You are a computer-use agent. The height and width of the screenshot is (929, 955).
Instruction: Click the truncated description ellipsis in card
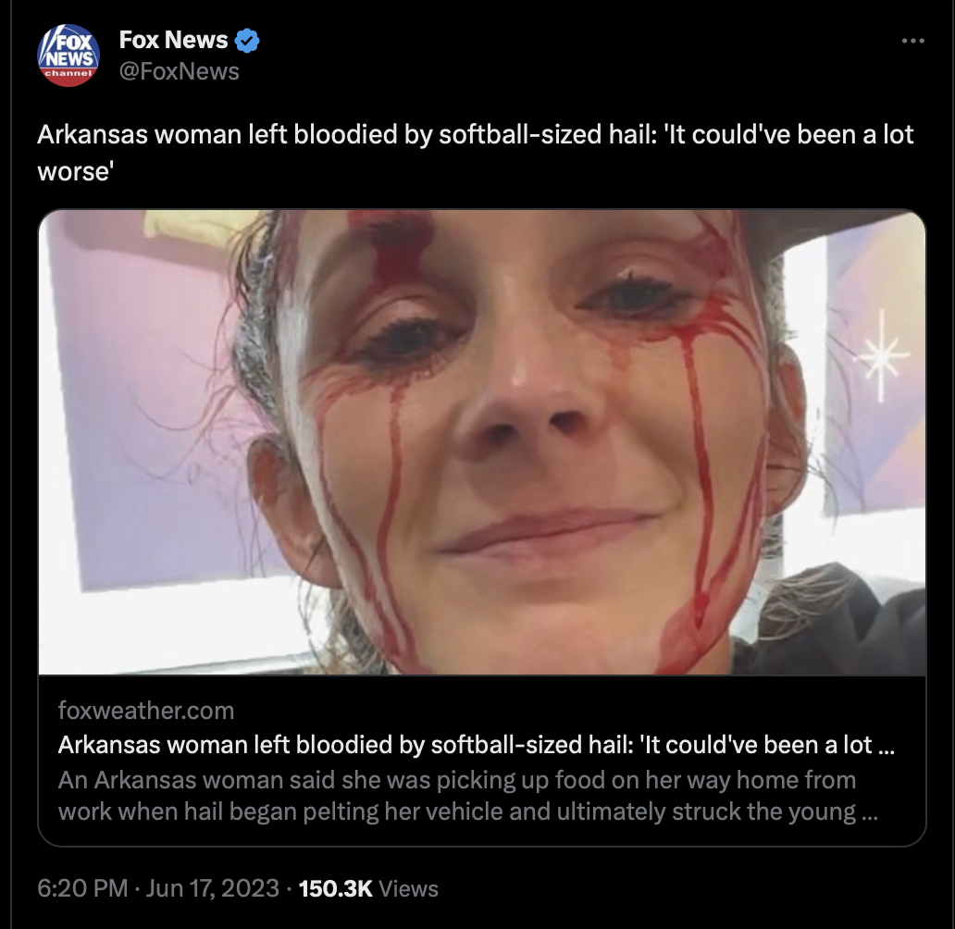coord(871,813)
